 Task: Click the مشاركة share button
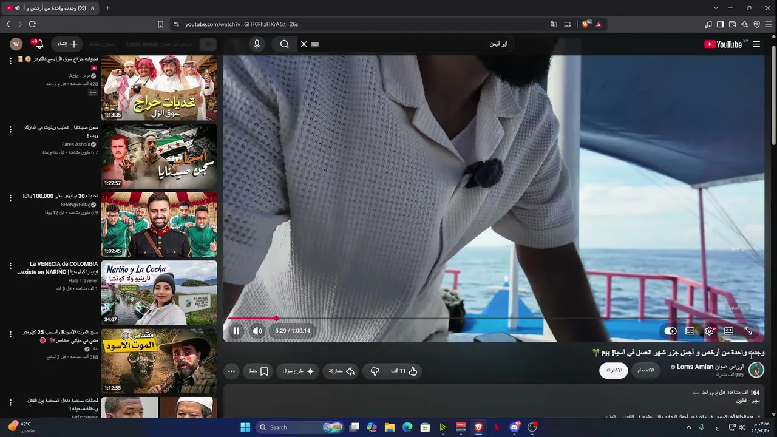pyautogui.click(x=341, y=371)
